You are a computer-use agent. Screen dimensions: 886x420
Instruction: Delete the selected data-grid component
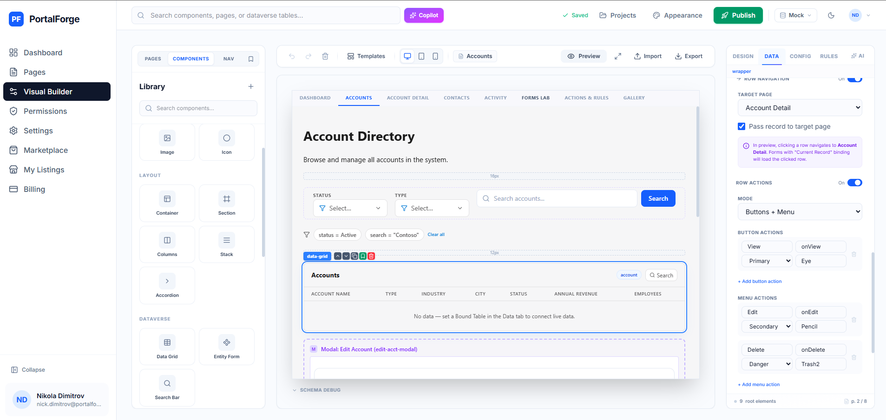pyautogui.click(x=371, y=256)
